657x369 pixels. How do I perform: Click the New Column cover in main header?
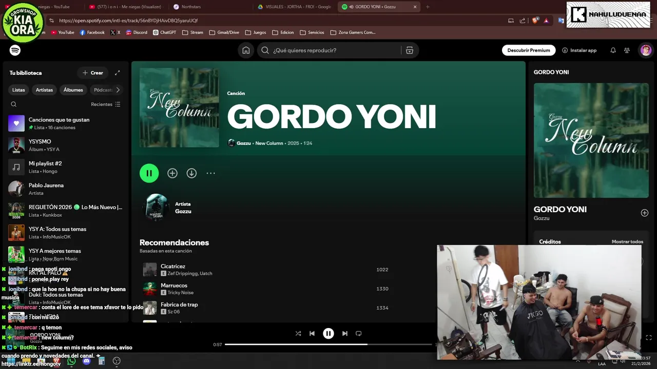tap(179, 108)
